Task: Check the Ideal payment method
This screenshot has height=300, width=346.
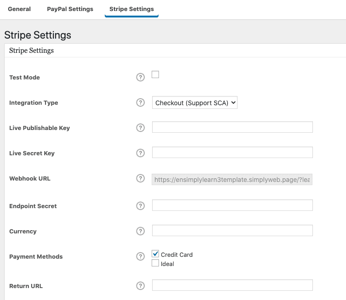Action: point(155,263)
